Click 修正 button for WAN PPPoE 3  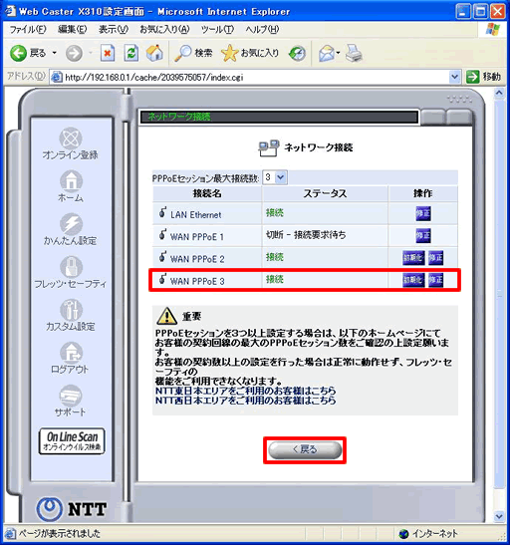click(435, 280)
